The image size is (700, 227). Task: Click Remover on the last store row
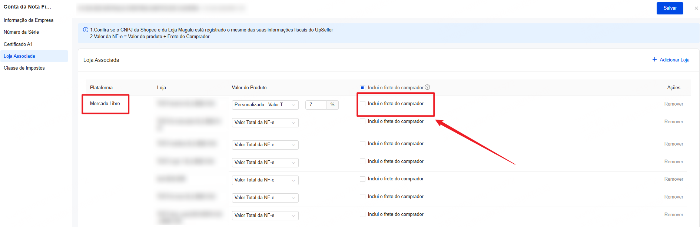(673, 215)
